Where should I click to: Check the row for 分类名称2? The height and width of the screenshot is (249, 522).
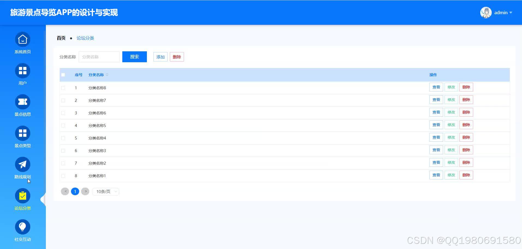pos(63,163)
